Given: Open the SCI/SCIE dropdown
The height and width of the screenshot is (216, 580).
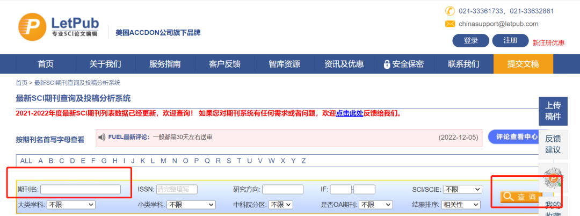Looking at the screenshot, I should 462,190.
